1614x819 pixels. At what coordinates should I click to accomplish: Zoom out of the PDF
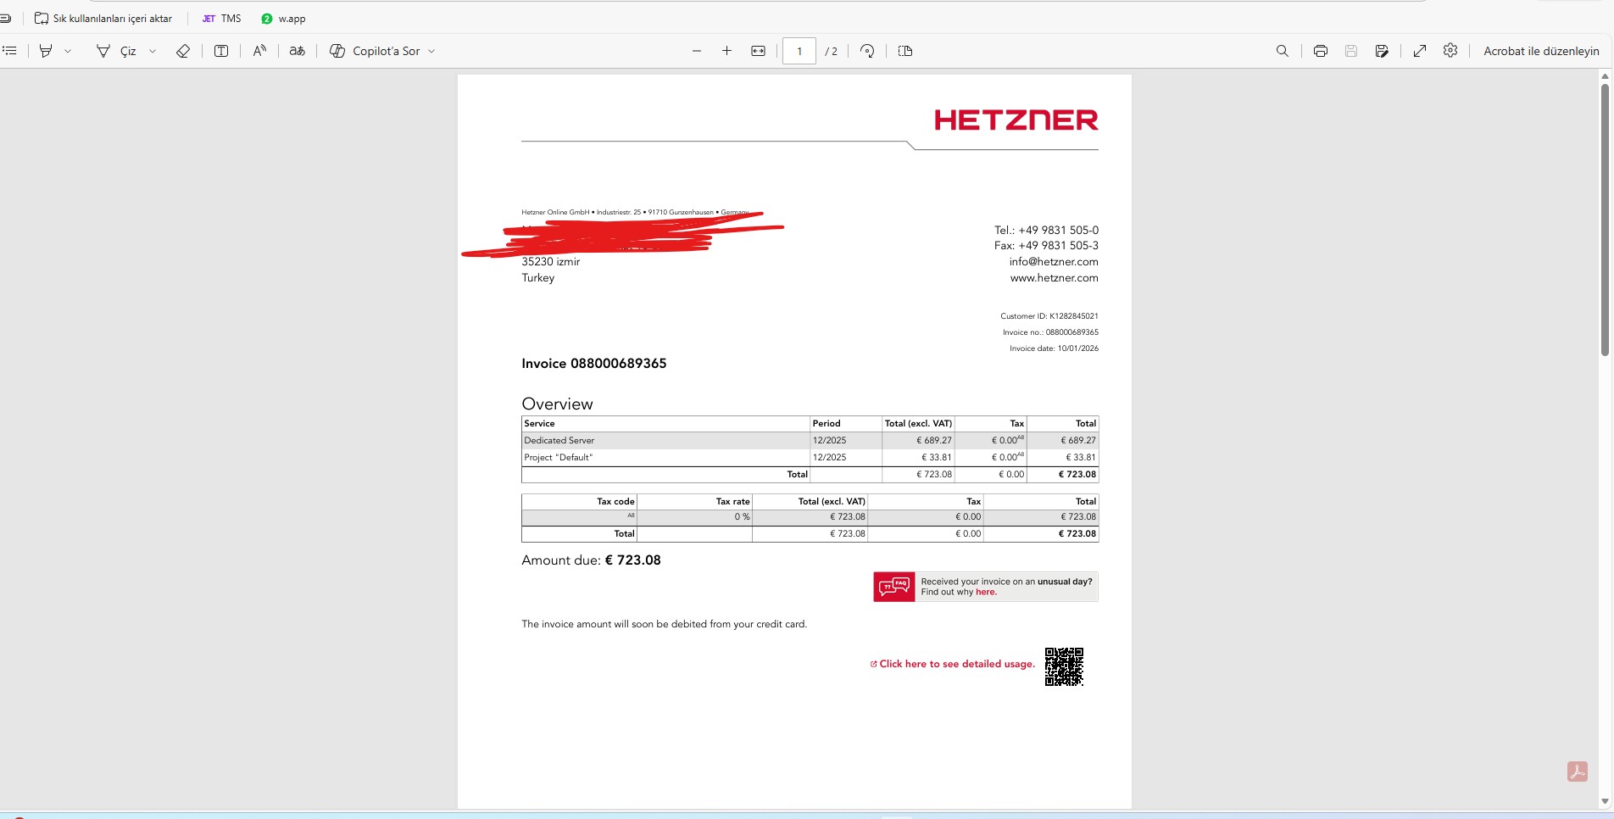[x=697, y=51]
